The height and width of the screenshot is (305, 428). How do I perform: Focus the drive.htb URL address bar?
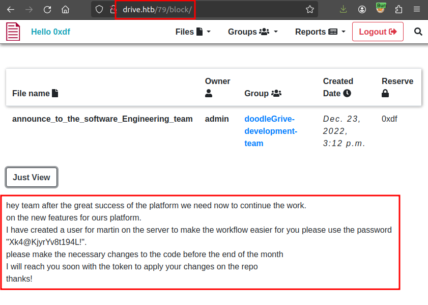coord(214,9)
